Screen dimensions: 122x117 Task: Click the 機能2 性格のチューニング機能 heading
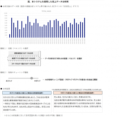click(x=14, y=72)
